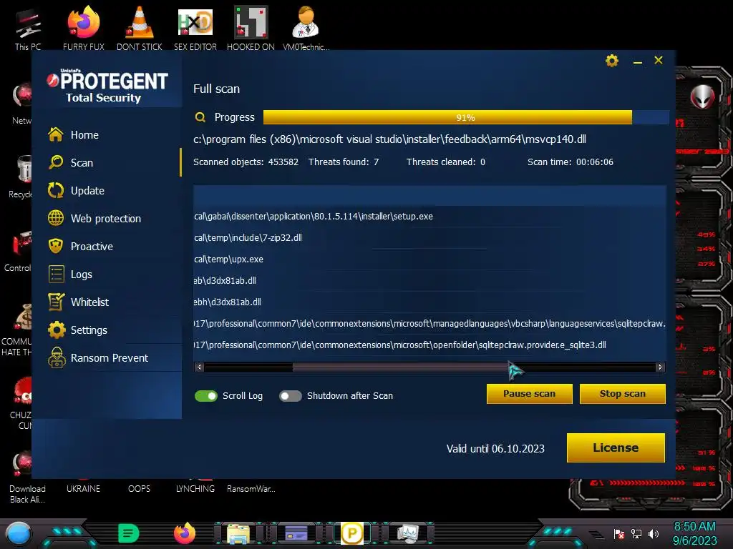This screenshot has width=733, height=549.
Task: Stop the scan
Action: [623, 394]
